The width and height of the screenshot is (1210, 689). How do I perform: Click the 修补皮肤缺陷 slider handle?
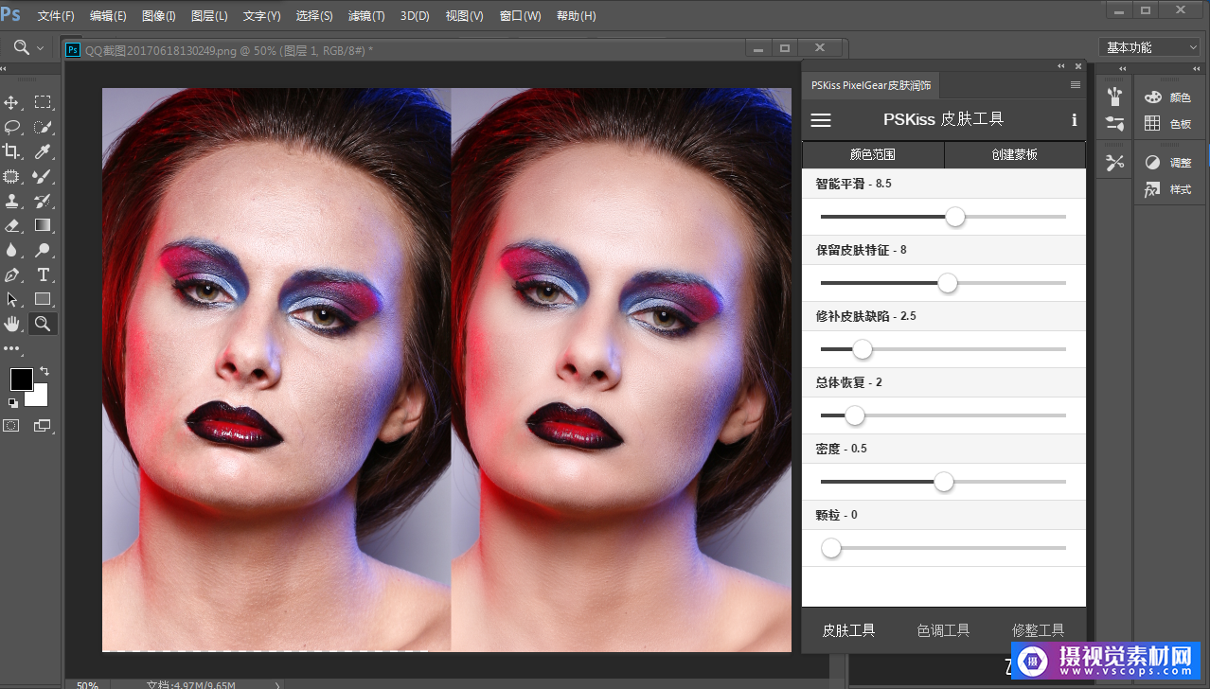[862, 349]
